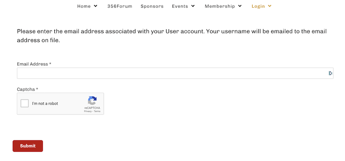Open the Membership menu item

coord(220,6)
